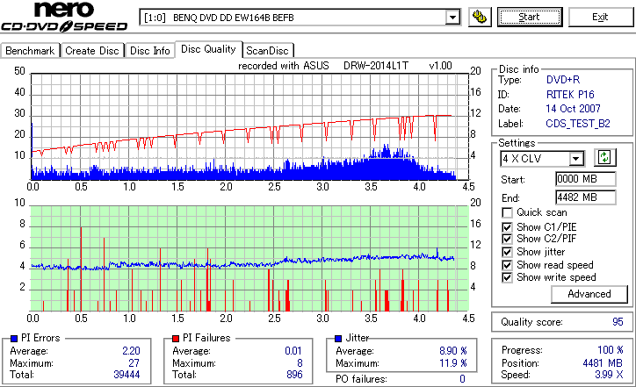Image resolution: width=636 pixels, height=387 pixels.
Task: Toggle the Show C1/PIE checkbox
Action: pyautogui.click(x=507, y=227)
